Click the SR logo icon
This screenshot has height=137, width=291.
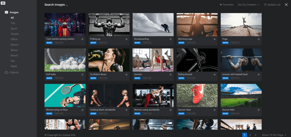[x=3, y=3]
